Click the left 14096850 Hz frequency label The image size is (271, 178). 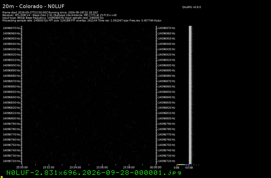(12, 92)
